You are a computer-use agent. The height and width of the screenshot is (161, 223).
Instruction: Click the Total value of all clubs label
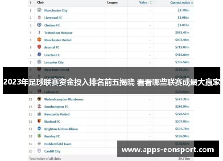tap(45, 159)
